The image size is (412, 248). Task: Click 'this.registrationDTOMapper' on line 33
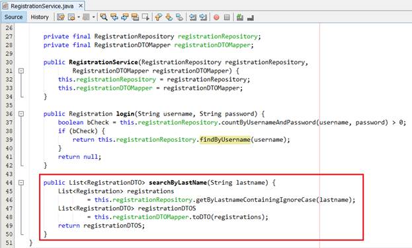[x=105, y=88]
